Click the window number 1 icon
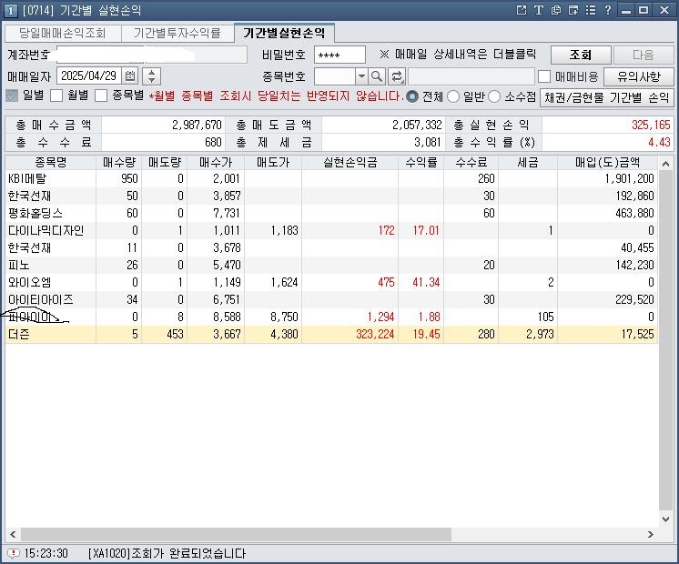 pos(10,10)
